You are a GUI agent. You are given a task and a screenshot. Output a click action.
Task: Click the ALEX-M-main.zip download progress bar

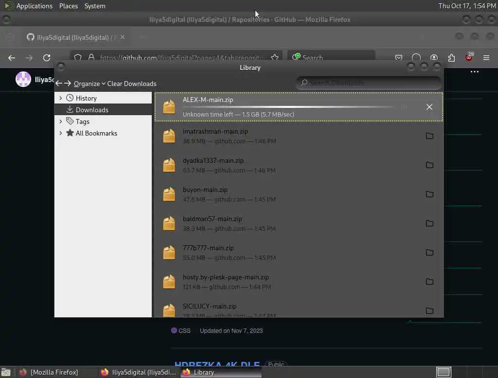click(x=294, y=107)
